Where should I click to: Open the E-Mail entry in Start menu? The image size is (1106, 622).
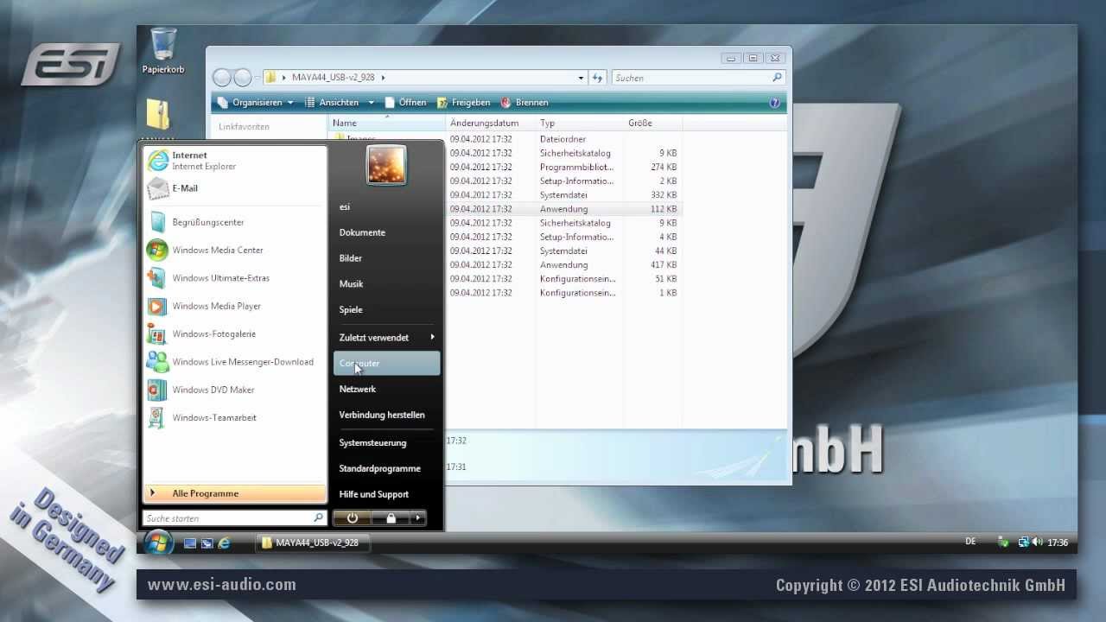pos(235,188)
